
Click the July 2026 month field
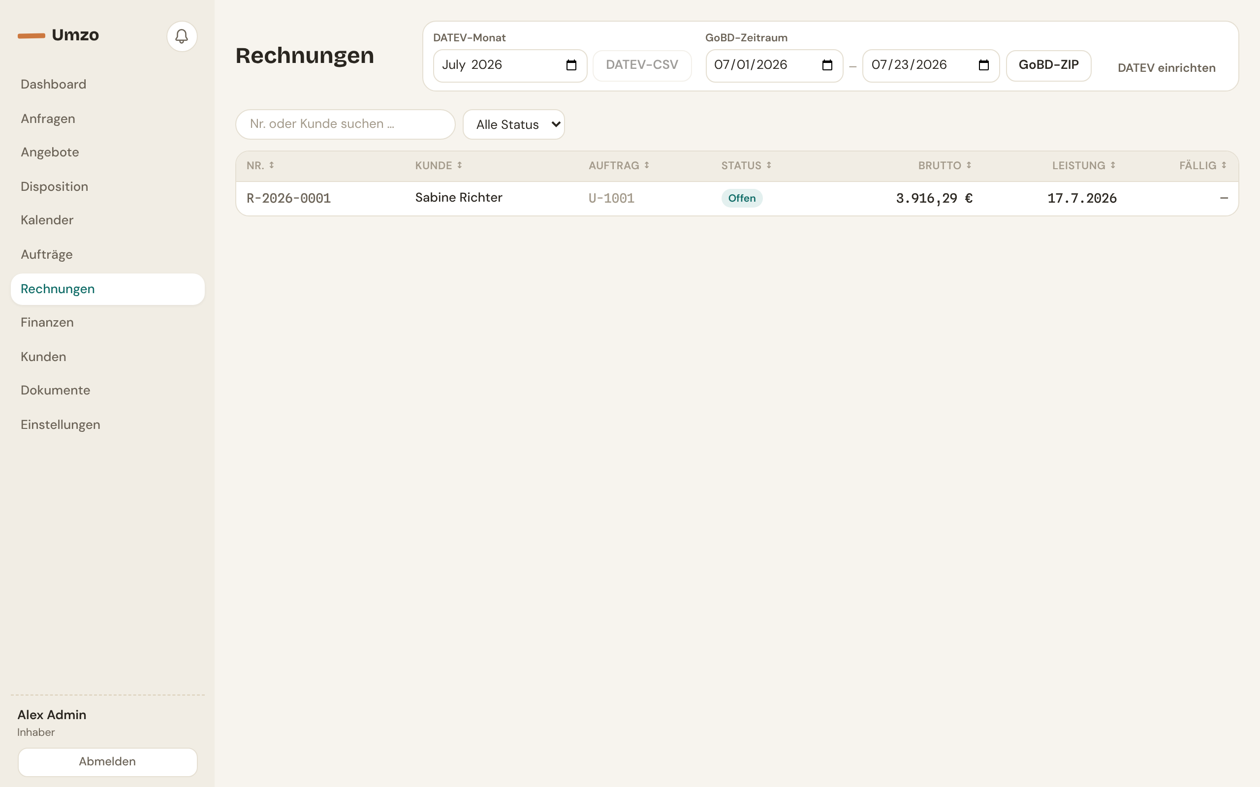510,65
